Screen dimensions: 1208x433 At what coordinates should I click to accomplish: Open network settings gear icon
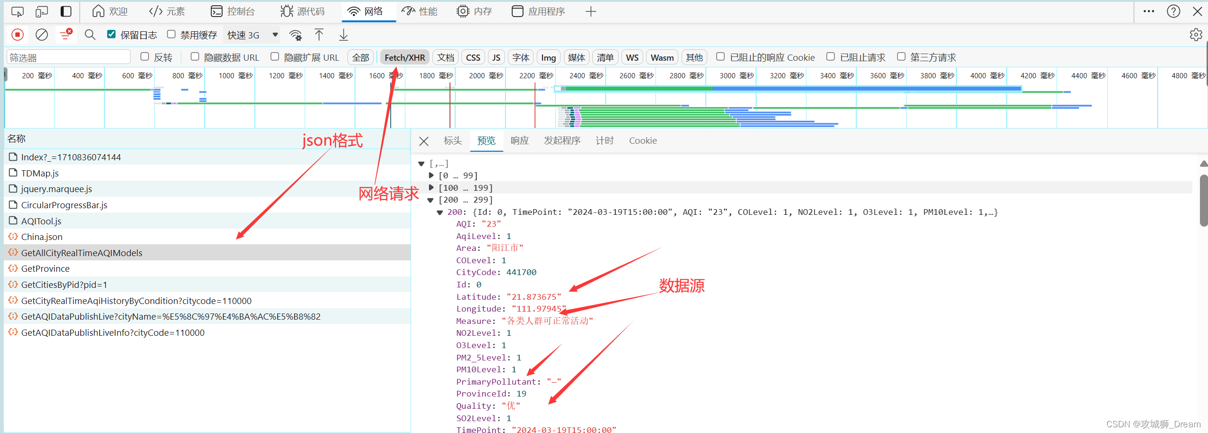[x=1196, y=35]
